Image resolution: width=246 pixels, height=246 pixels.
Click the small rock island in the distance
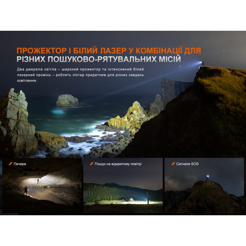pyautogui.click(x=68, y=100)
